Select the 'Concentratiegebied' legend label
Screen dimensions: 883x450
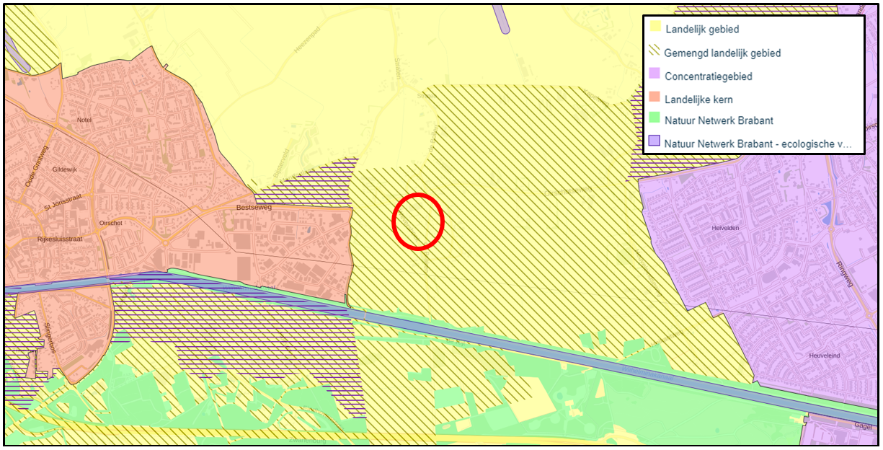pyautogui.click(x=709, y=76)
